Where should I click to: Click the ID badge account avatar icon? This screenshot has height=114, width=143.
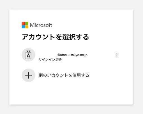pos(28,55)
